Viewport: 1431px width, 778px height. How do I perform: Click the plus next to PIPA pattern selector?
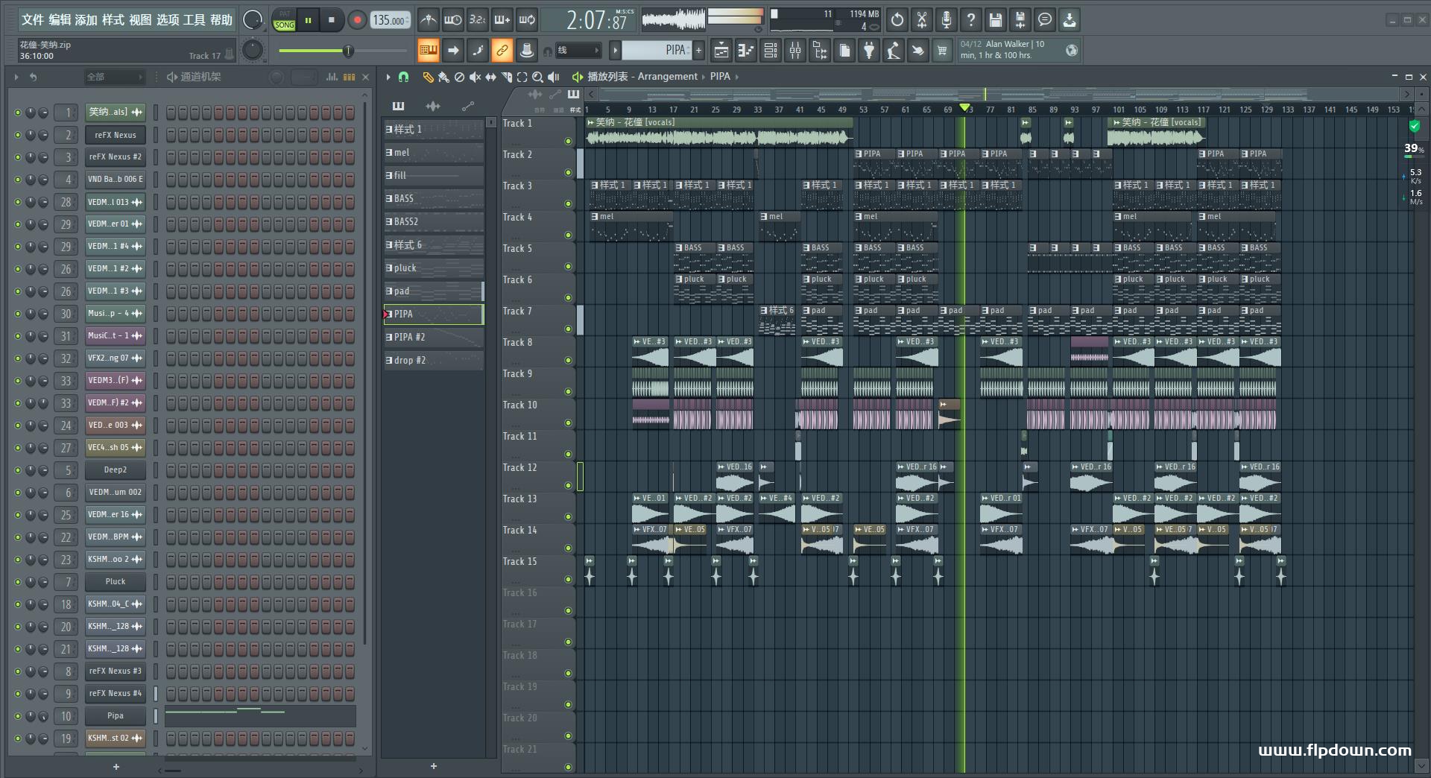698,51
